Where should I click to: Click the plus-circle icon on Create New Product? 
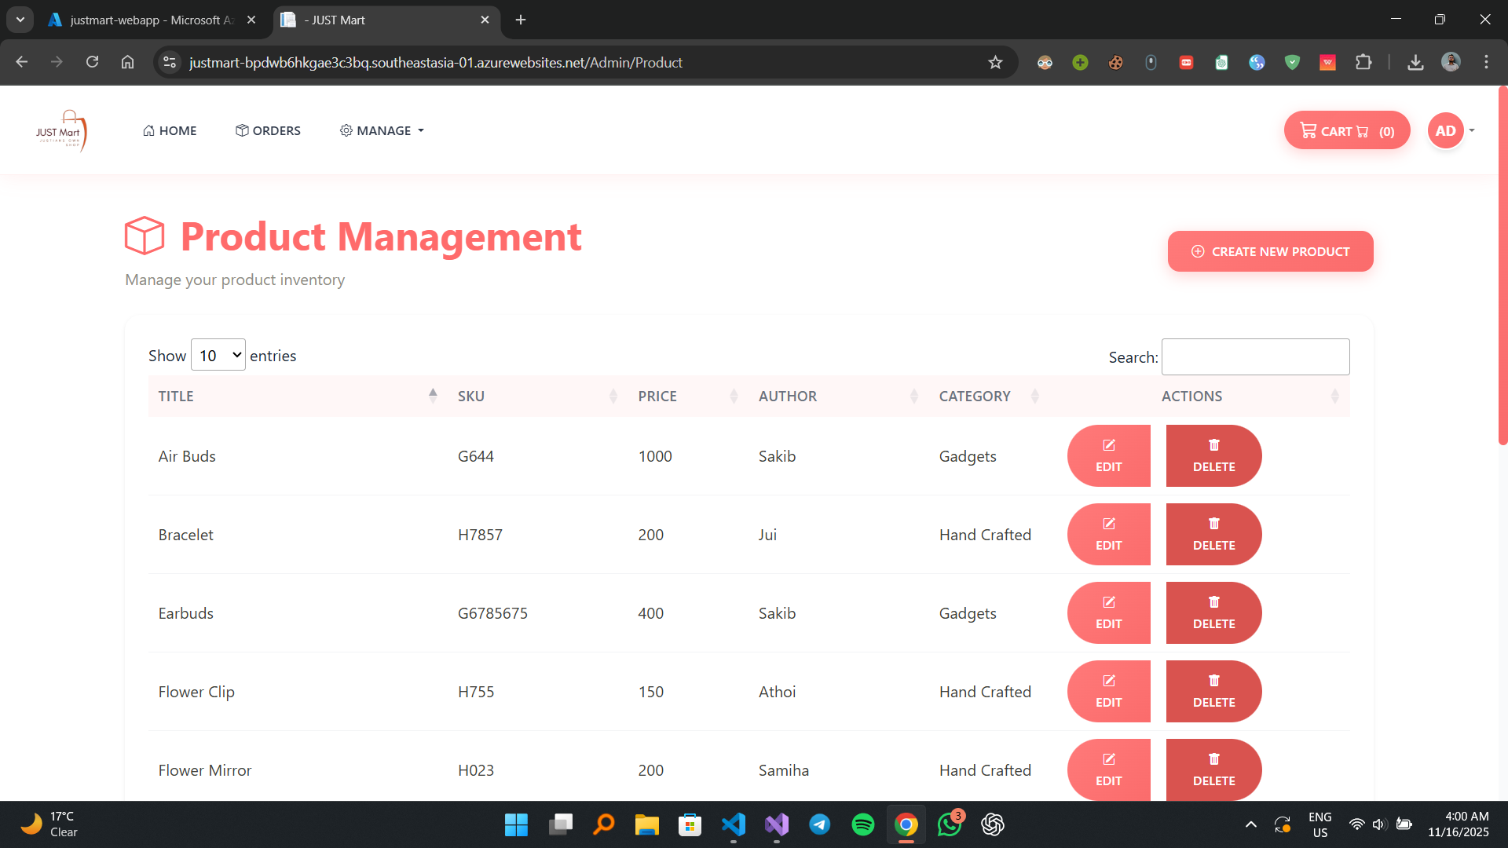pos(1198,251)
